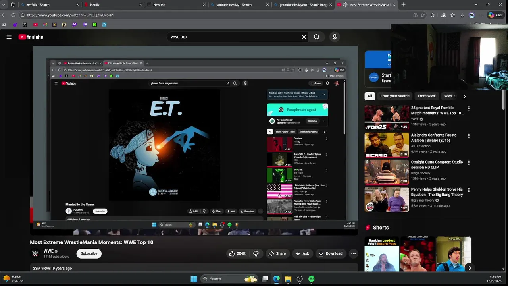Open the YouTube bookmark in favorites bar

[x=35, y=25]
